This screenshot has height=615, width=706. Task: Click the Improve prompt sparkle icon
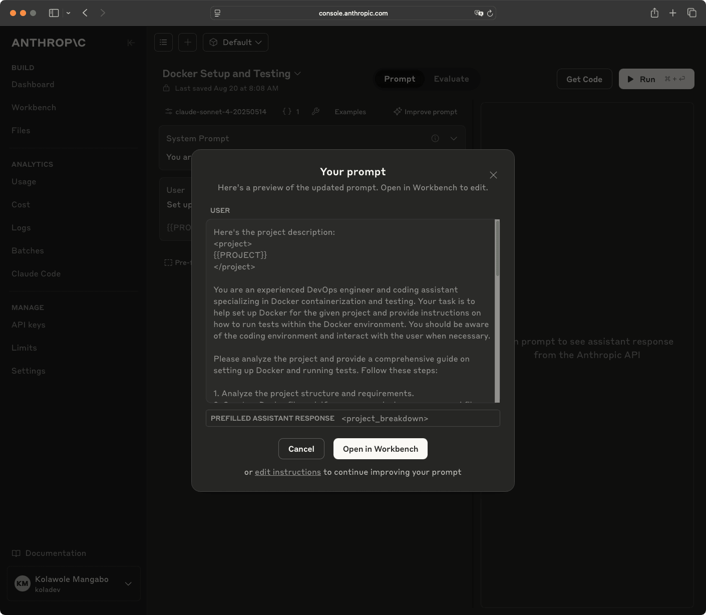click(397, 111)
